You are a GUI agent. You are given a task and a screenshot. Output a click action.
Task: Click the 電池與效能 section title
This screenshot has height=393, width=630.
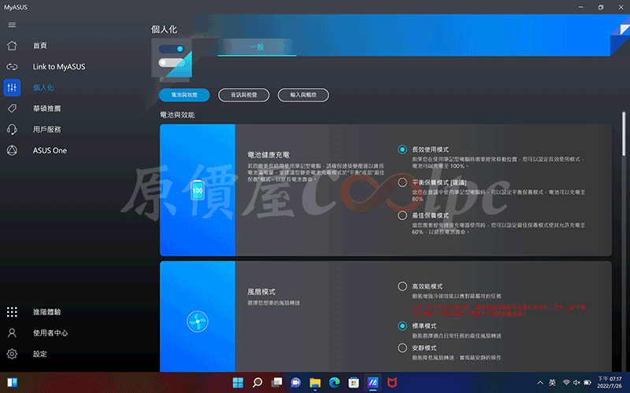click(x=177, y=115)
